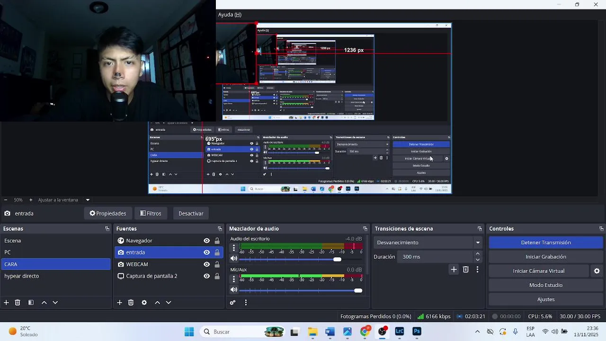Add a new scene with the plus icon
This screenshot has width=606, height=341.
(6, 303)
